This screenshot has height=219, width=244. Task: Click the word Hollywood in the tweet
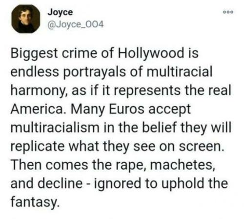click(151, 53)
